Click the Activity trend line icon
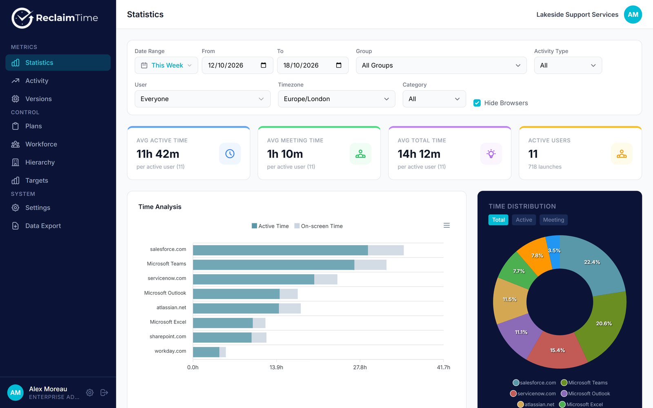The width and height of the screenshot is (653, 408). click(x=16, y=81)
